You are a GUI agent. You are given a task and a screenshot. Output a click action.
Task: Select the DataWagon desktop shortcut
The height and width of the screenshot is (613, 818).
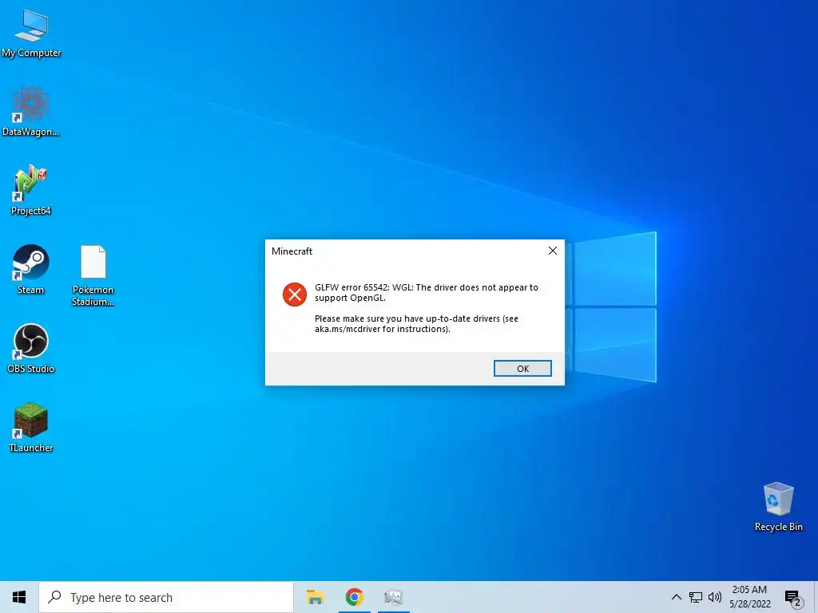click(31, 112)
